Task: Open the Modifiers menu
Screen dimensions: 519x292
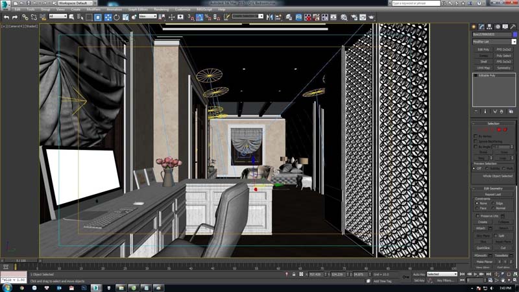Action: [93, 10]
